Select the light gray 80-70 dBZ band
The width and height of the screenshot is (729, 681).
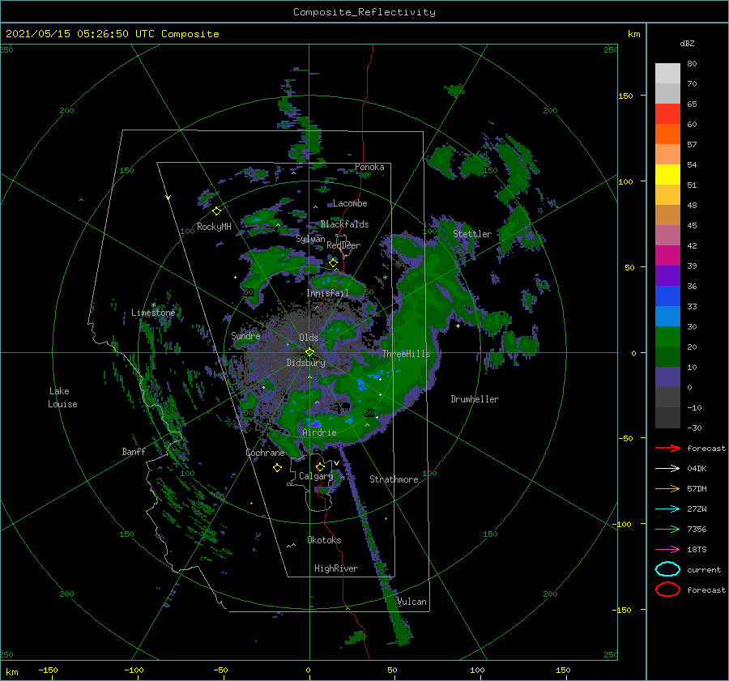pos(667,73)
